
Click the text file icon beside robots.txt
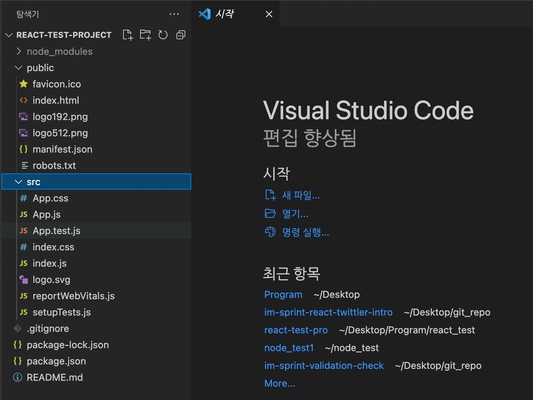[25, 166]
